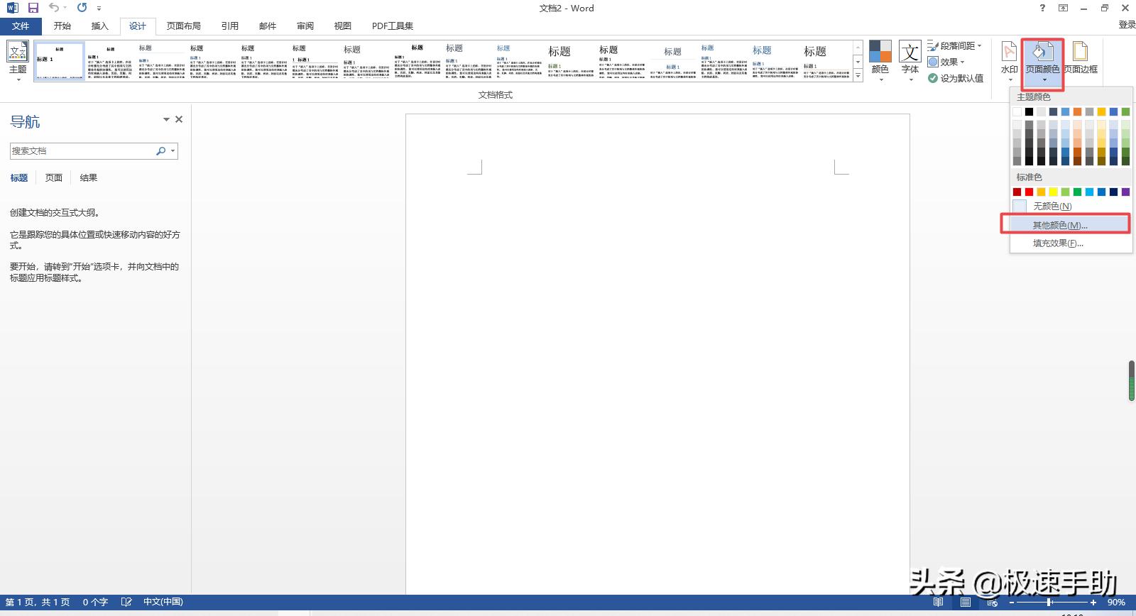Open 填充效果 fill effects menu item

pyautogui.click(x=1071, y=243)
